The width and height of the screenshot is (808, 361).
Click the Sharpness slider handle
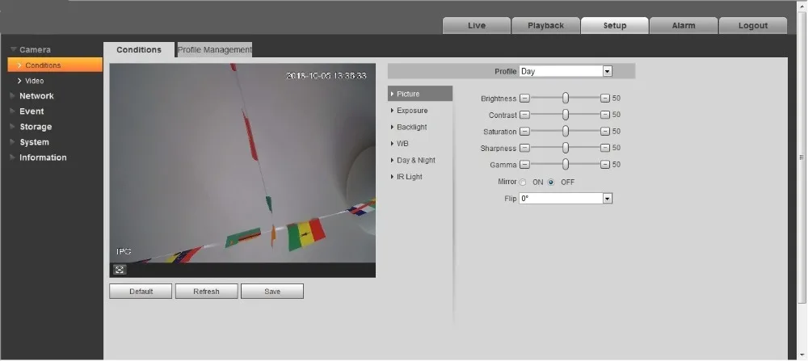pyautogui.click(x=566, y=148)
